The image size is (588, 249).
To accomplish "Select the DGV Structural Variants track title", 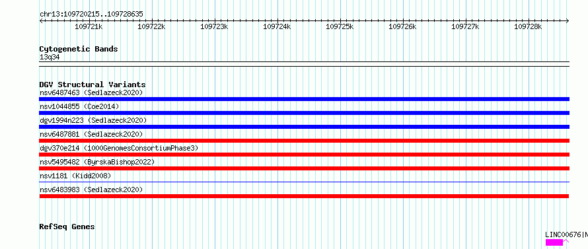I will click(x=92, y=85).
